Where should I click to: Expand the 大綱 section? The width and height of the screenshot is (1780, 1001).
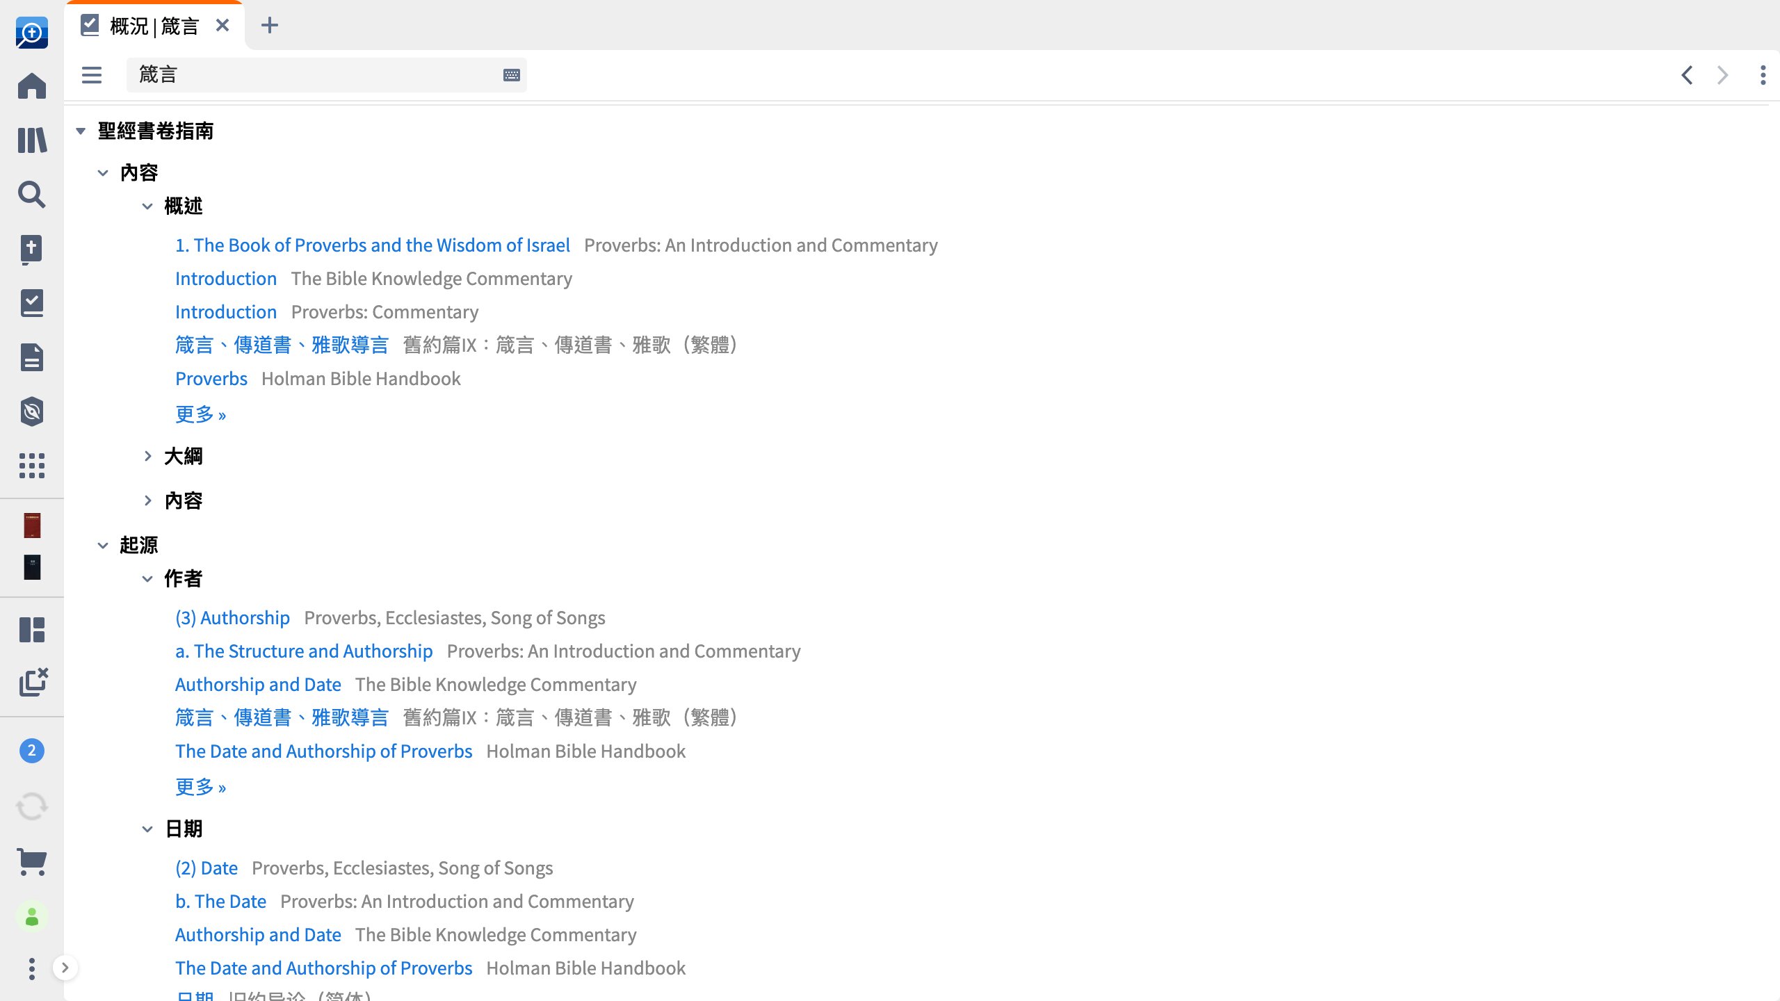(147, 455)
